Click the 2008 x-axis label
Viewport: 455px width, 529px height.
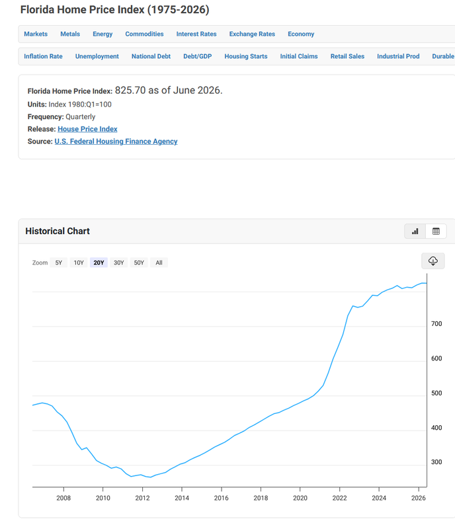point(63,498)
